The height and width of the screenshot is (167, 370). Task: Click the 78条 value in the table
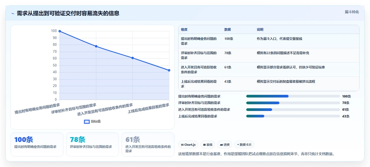pyautogui.click(x=228, y=53)
